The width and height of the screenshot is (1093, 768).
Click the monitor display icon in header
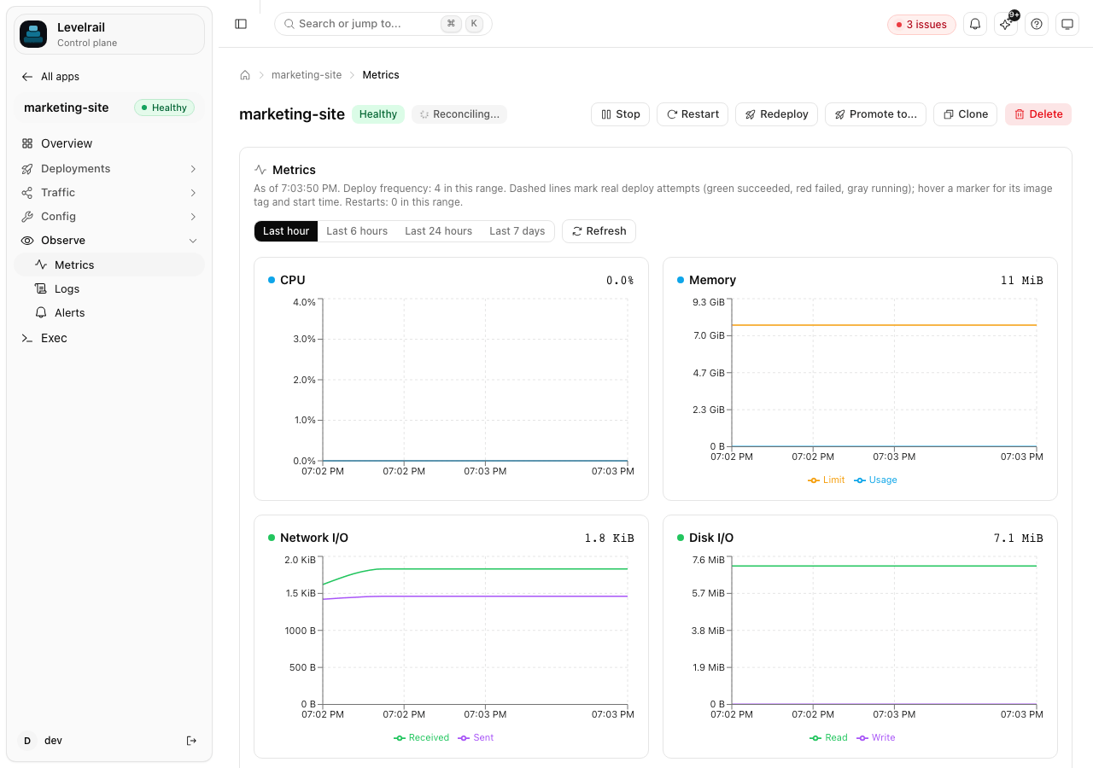1067,24
